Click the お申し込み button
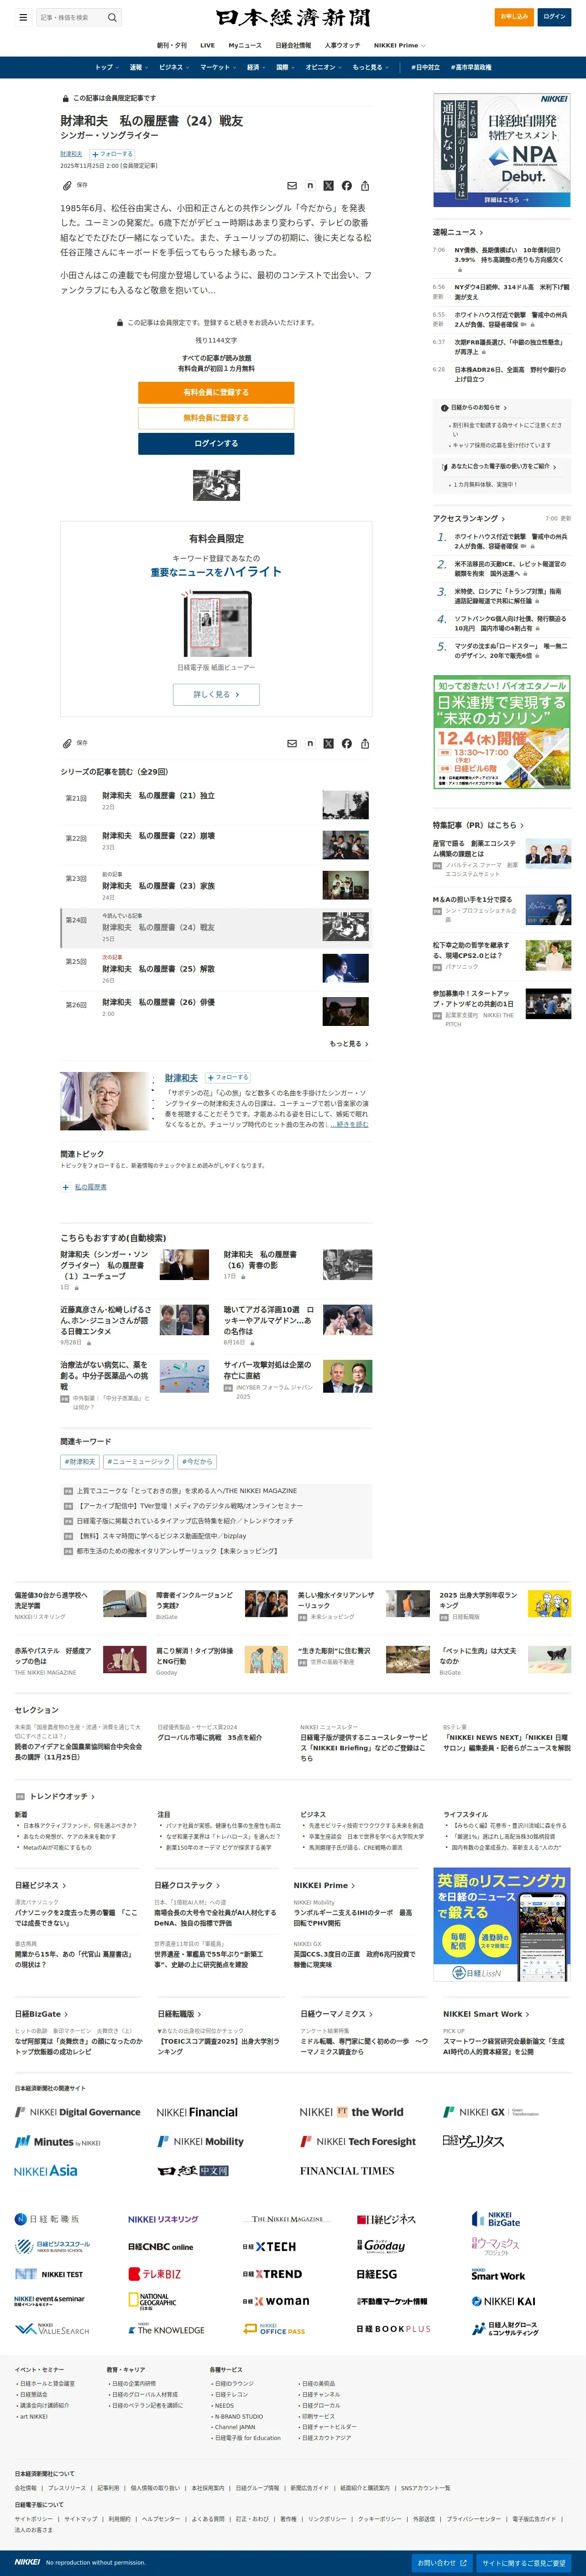This screenshot has width=586, height=2576. tap(514, 17)
